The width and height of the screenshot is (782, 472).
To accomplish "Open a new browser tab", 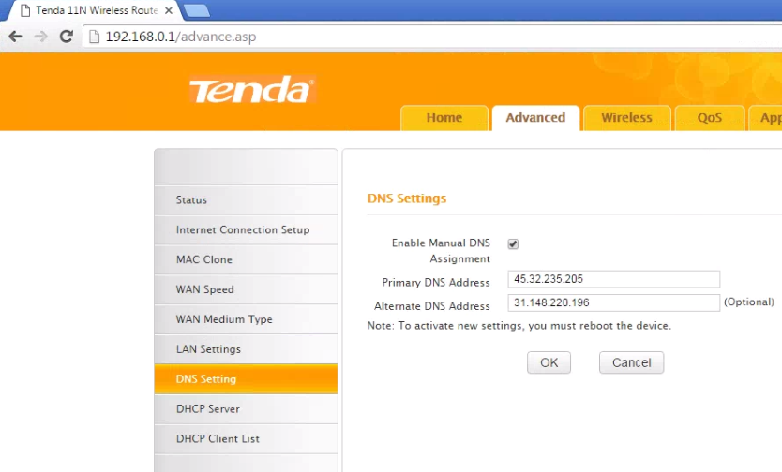I will [197, 10].
